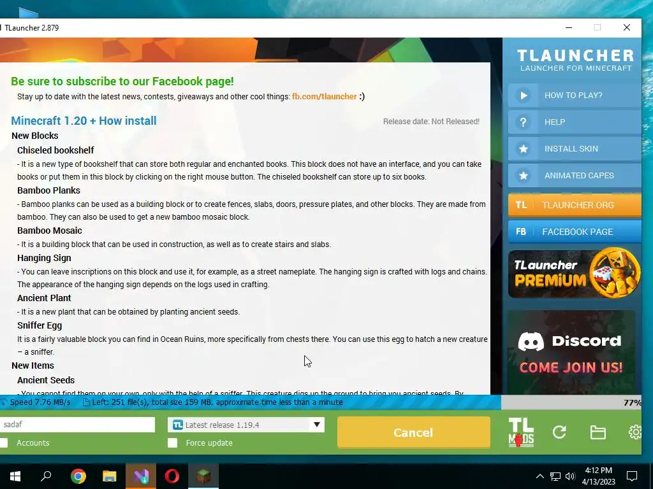
Task: Cancel the download with the Cancel button
Action: [x=413, y=432]
